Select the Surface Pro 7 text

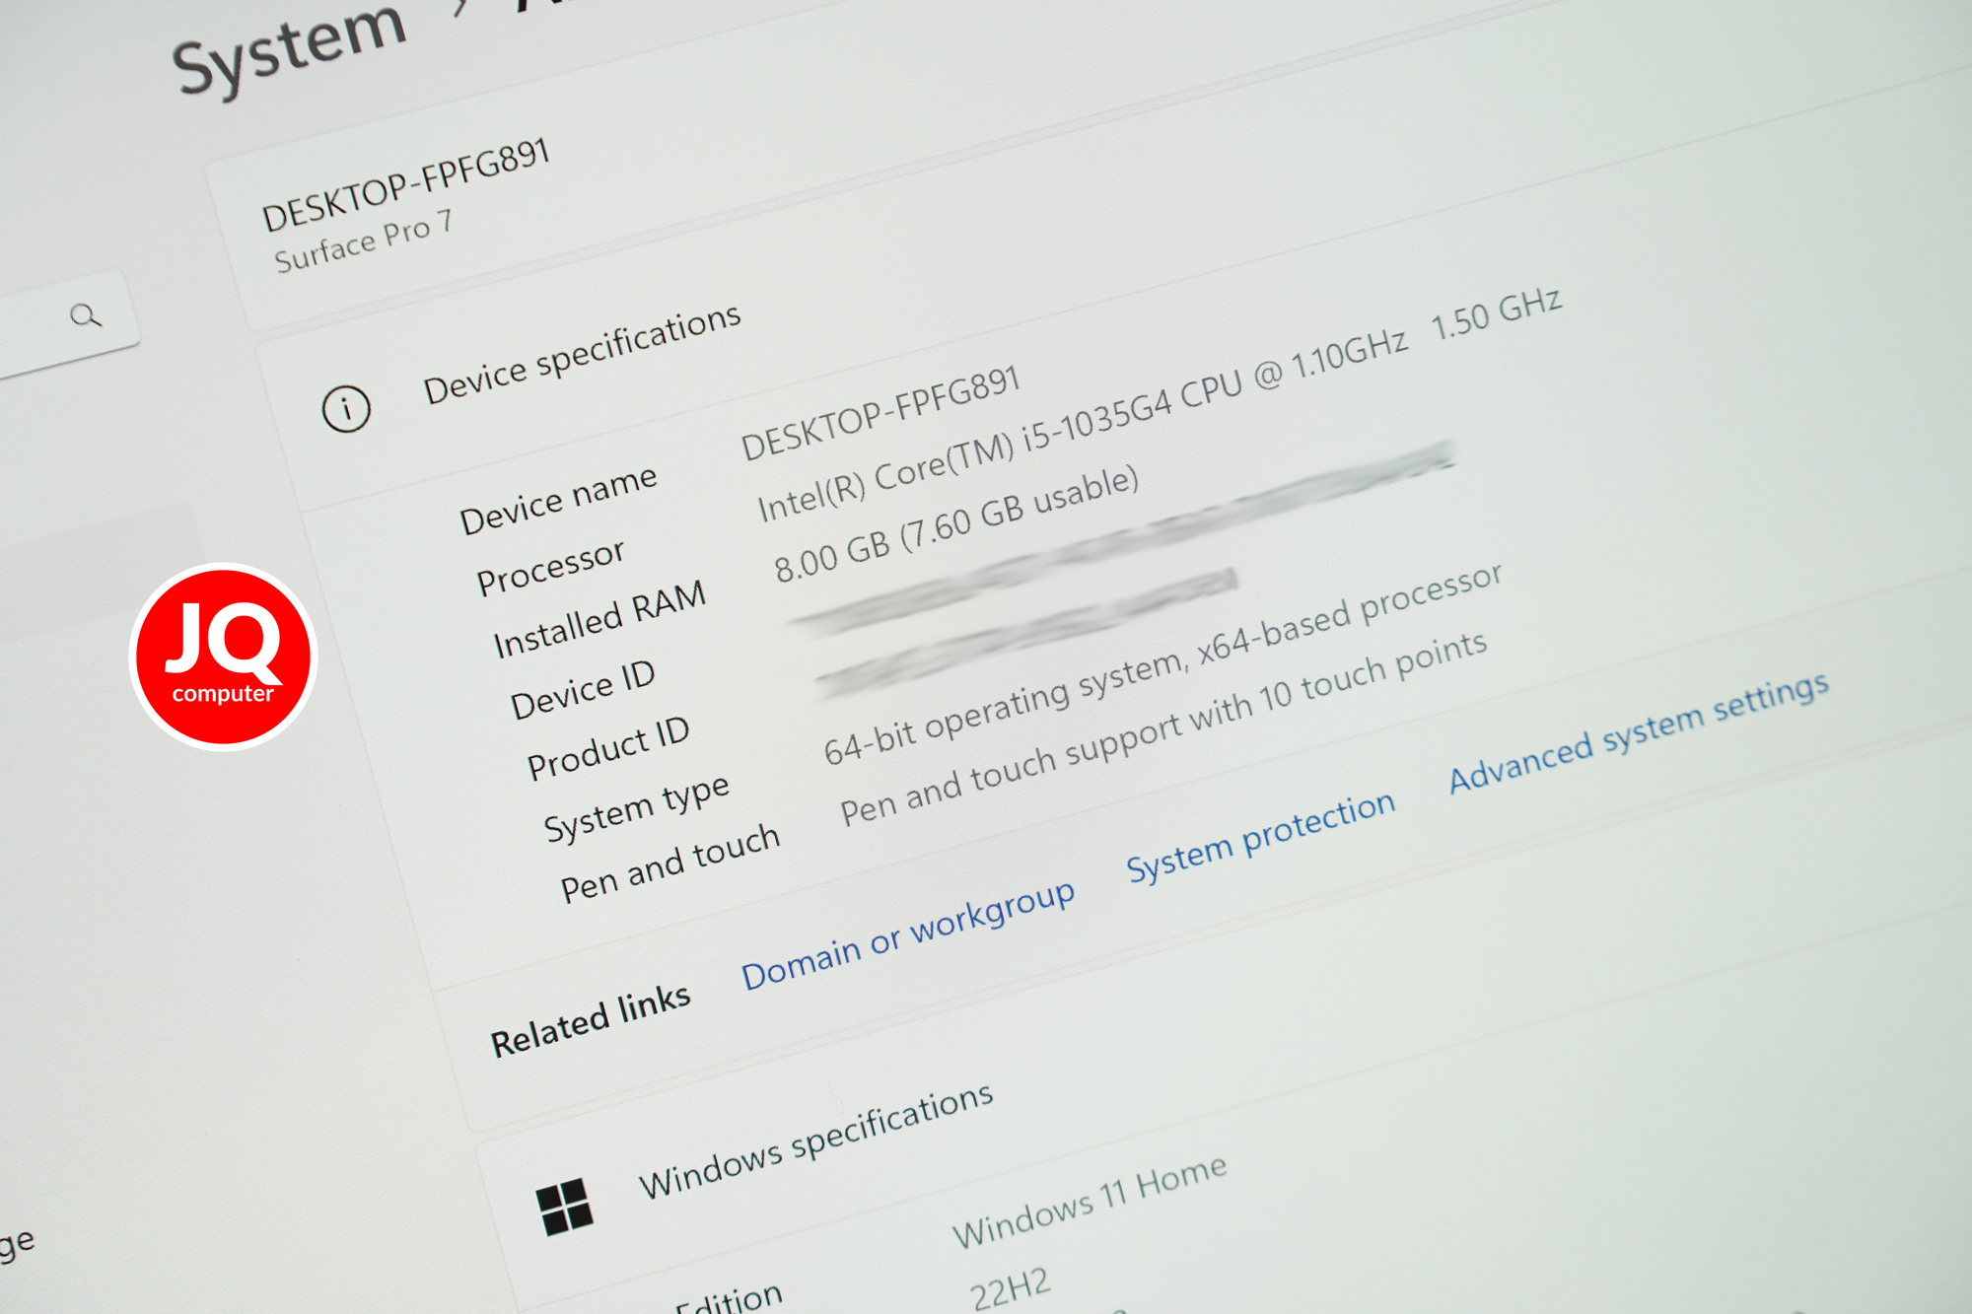363,241
